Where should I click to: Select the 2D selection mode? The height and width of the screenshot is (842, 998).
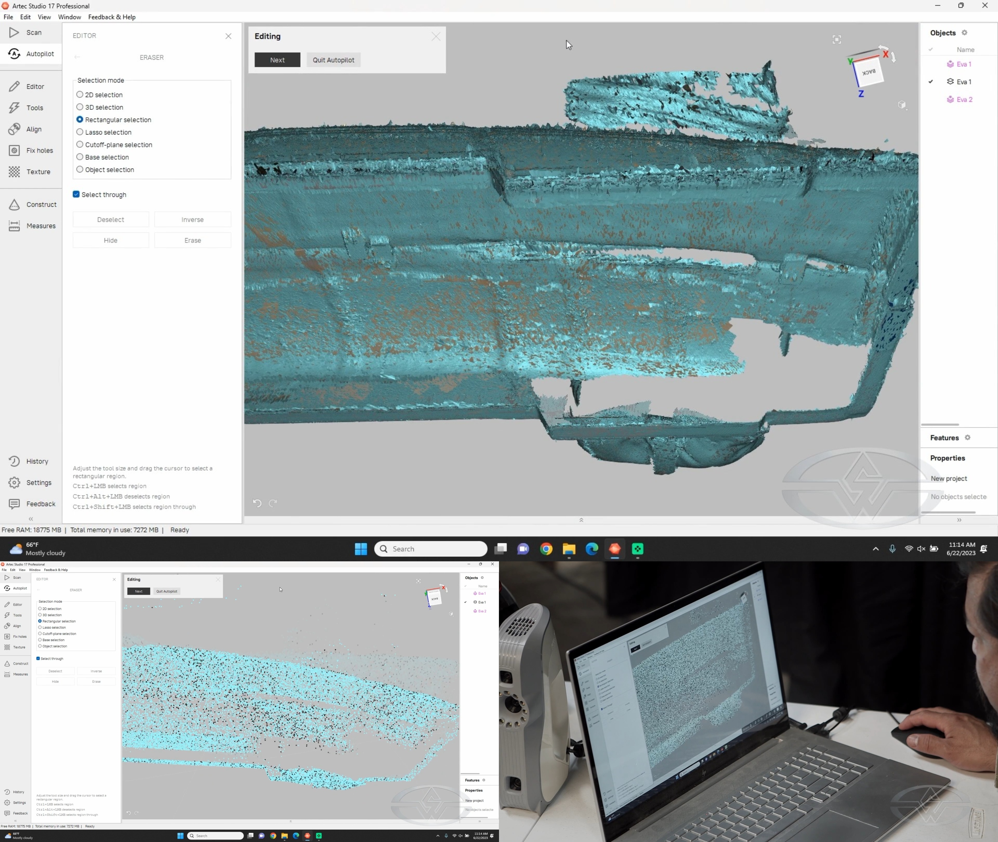(x=80, y=94)
